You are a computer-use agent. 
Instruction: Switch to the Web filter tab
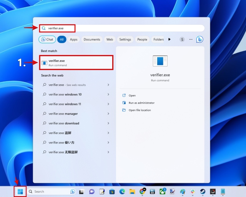point(110,39)
